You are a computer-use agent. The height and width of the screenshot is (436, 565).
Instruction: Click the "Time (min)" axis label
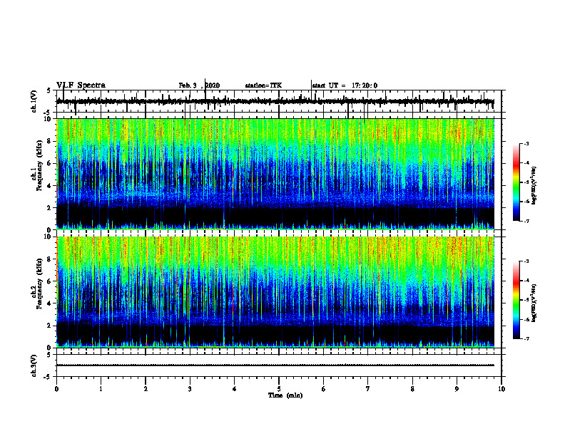tap(285, 395)
